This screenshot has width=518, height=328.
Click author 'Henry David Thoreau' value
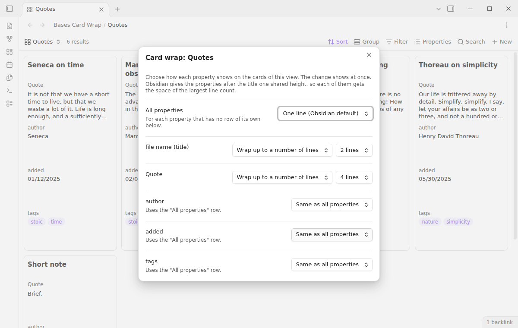[449, 136]
